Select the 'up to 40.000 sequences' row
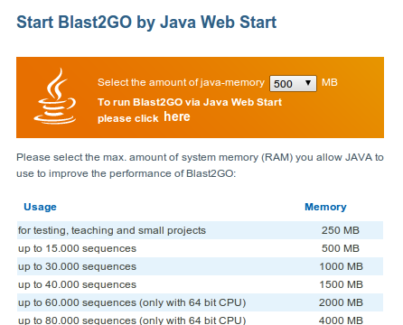The image size is (403, 325). click(200, 284)
